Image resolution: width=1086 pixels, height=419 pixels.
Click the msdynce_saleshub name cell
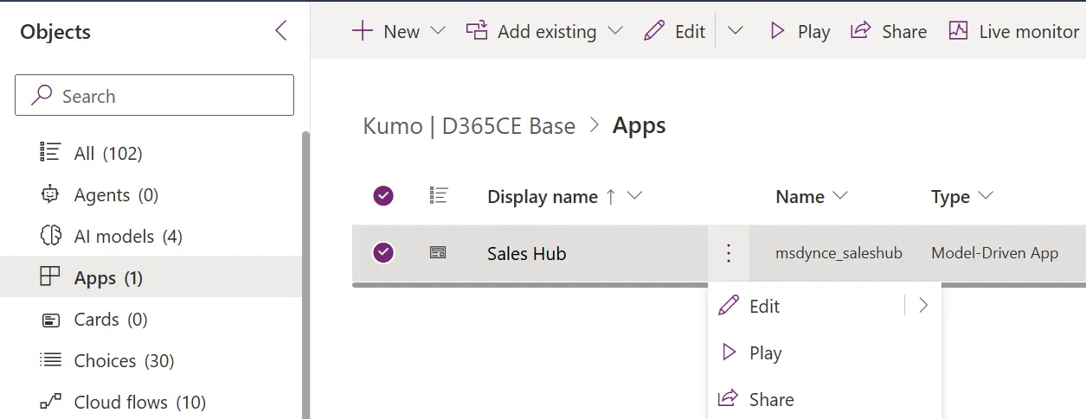pyautogui.click(x=839, y=253)
